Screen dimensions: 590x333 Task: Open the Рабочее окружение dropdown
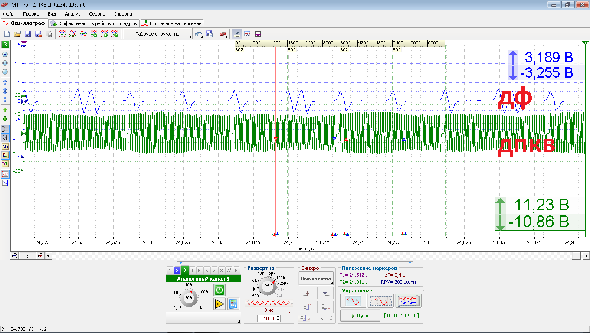[158, 34]
